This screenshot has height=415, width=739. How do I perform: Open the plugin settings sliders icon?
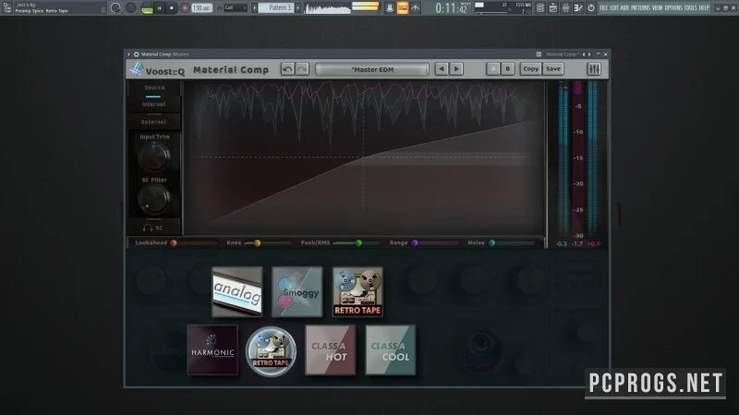(x=594, y=69)
